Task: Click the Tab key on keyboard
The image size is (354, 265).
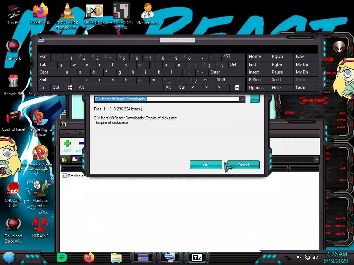Action: (x=47, y=65)
